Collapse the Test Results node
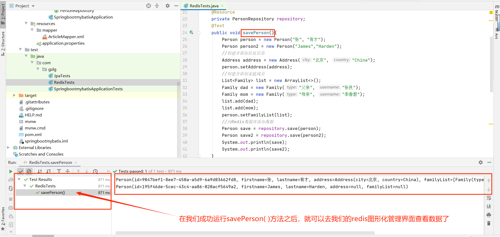The height and width of the screenshot is (237, 500). pos(19,179)
